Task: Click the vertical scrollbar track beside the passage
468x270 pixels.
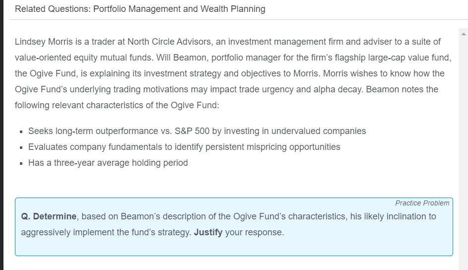Action: pyautogui.click(x=464, y=149)
